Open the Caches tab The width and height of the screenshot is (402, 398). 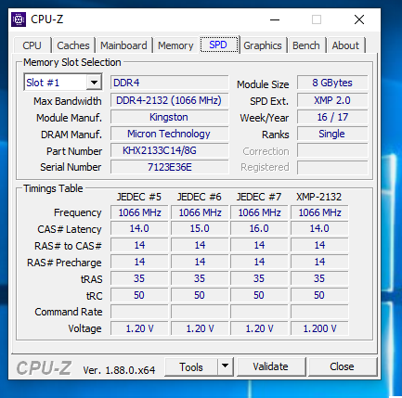(73, 45)
